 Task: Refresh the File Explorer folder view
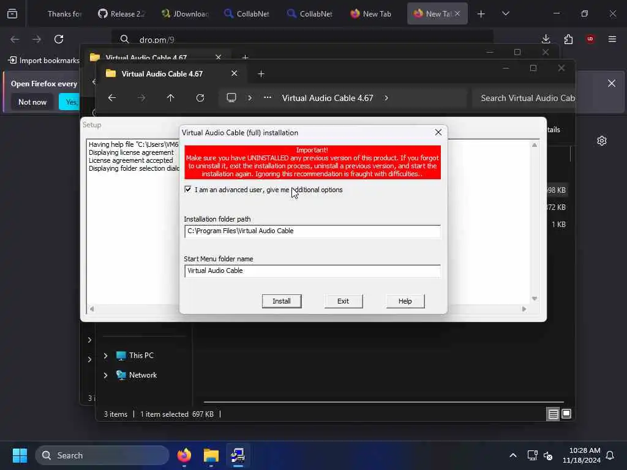[200, 98]
